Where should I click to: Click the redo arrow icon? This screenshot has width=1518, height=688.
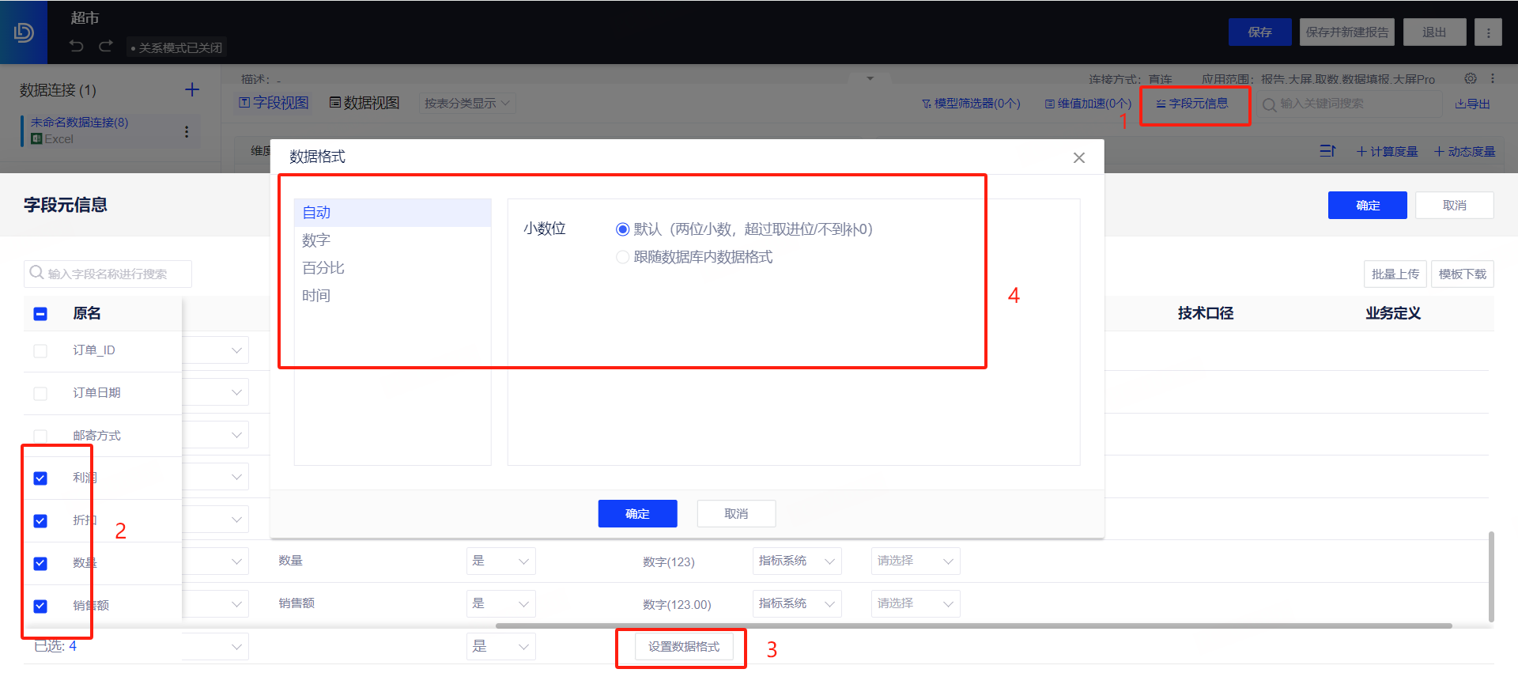tap(106, 46)
